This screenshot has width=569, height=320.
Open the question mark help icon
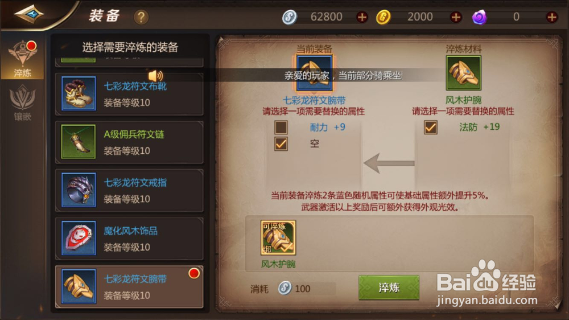[x=141, y=17]
